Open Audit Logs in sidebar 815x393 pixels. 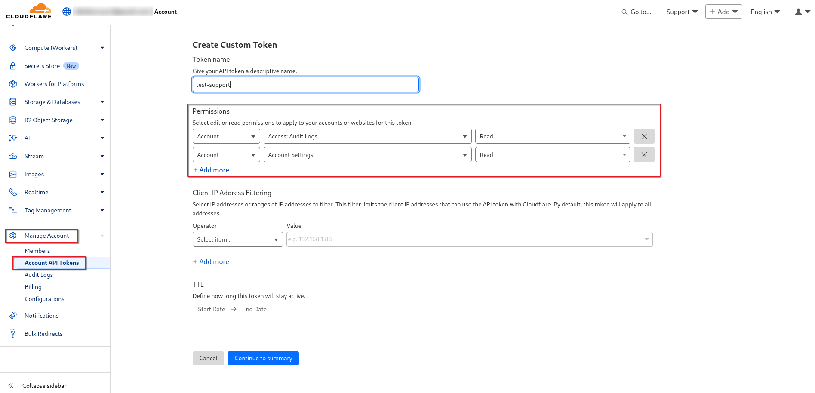point(39,275)
